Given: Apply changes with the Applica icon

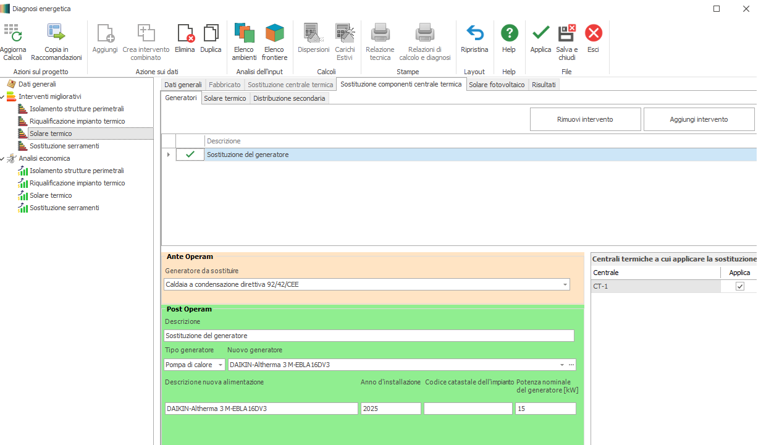Looking at the screenshot, I should (x=540, y=34).
